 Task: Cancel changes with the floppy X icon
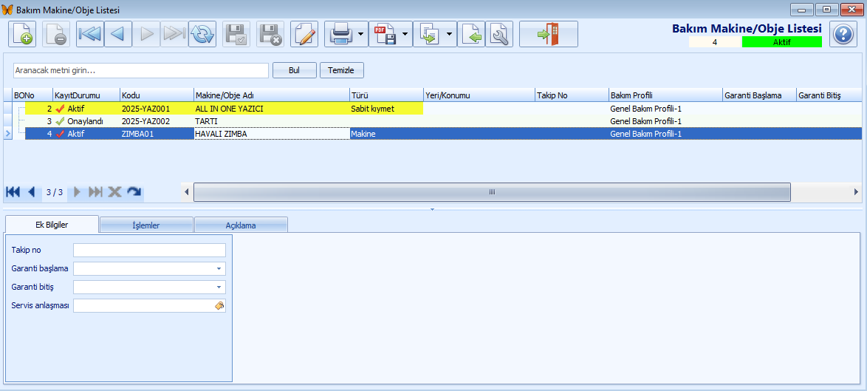point(270,34)
